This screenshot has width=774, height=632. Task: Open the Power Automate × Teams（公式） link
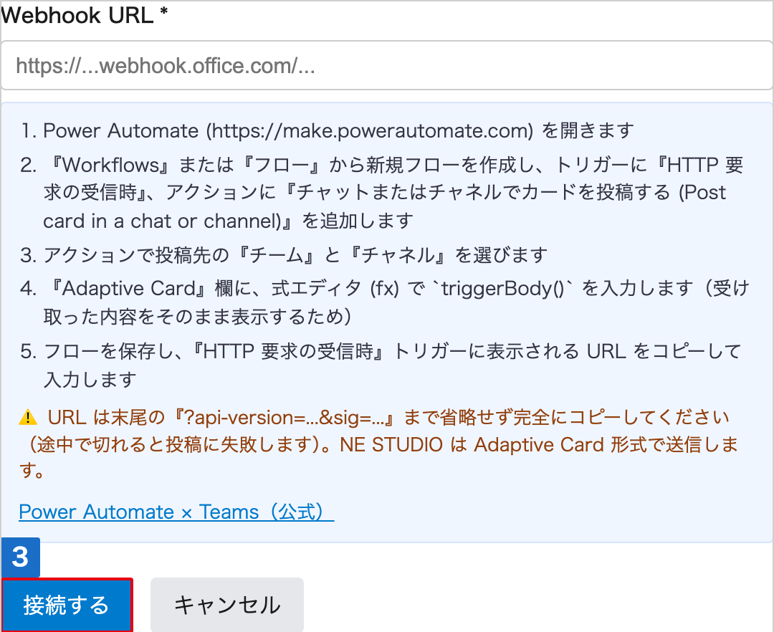click(x=176, y=512)
